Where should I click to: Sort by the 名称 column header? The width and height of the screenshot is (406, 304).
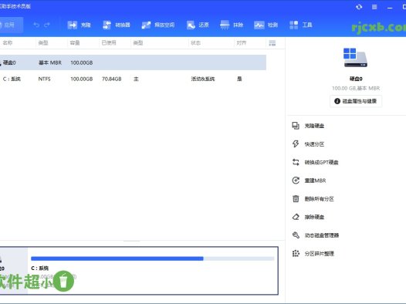tap(7, 42)
